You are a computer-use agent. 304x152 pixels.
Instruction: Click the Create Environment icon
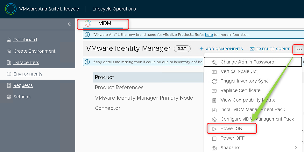tap(9, 51)
